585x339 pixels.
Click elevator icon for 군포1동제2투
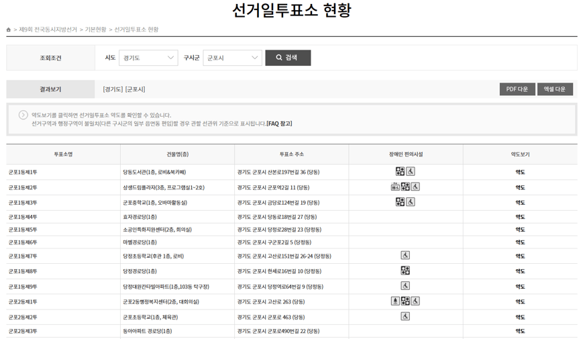395,187
